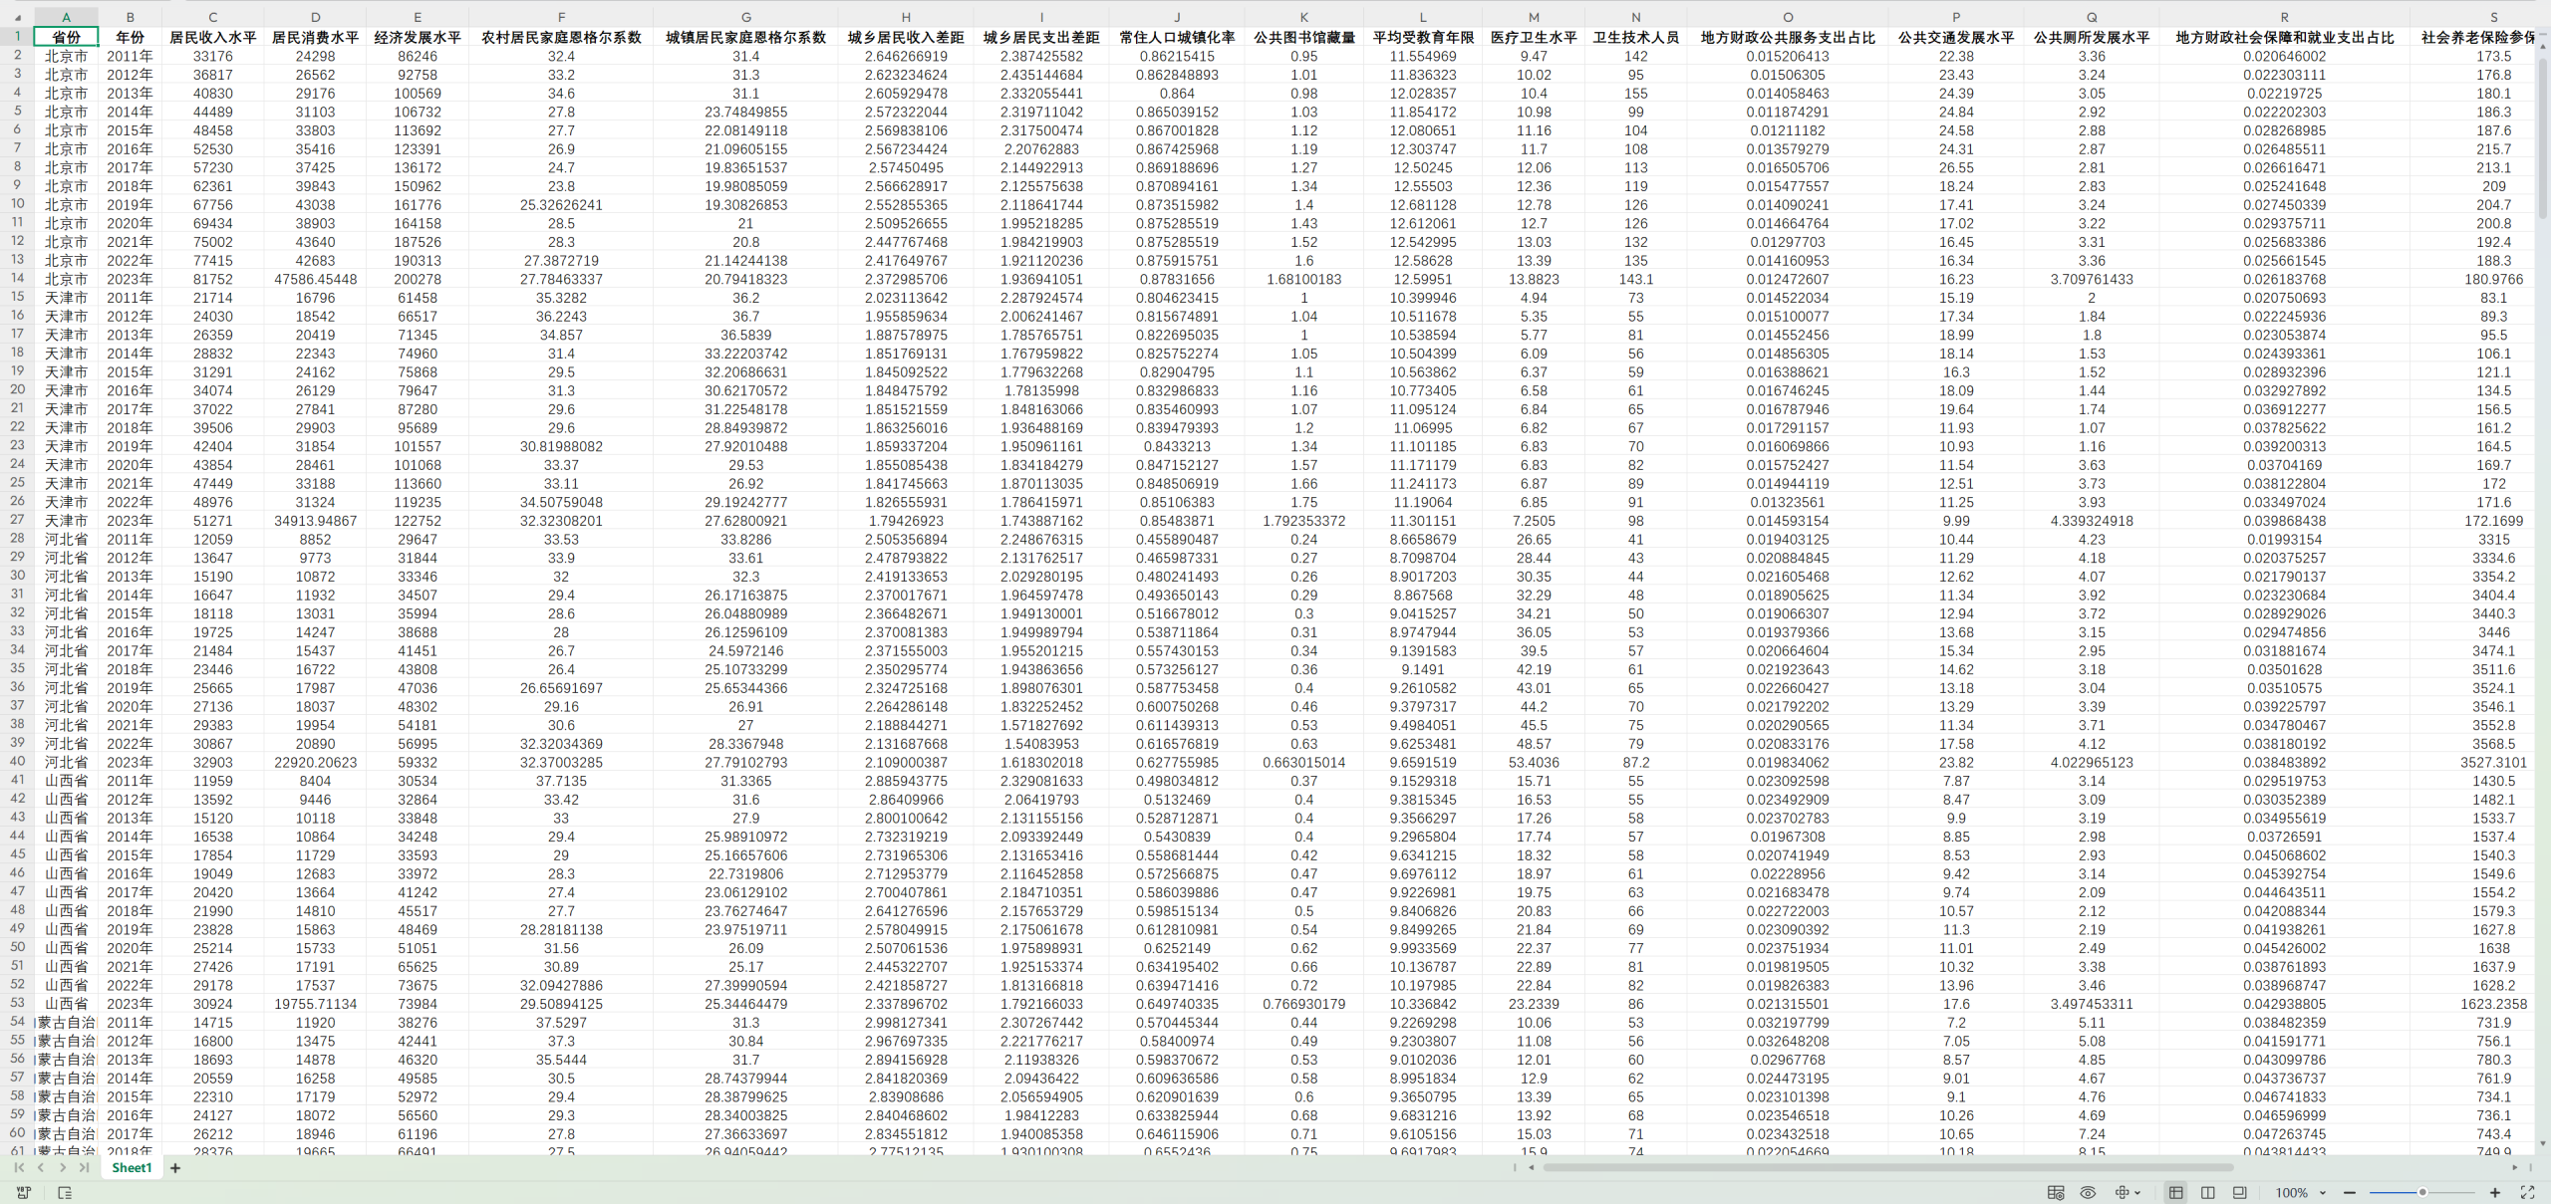Switch to normal view mode
2551x1204 pixels.
pos(2176,1192)
